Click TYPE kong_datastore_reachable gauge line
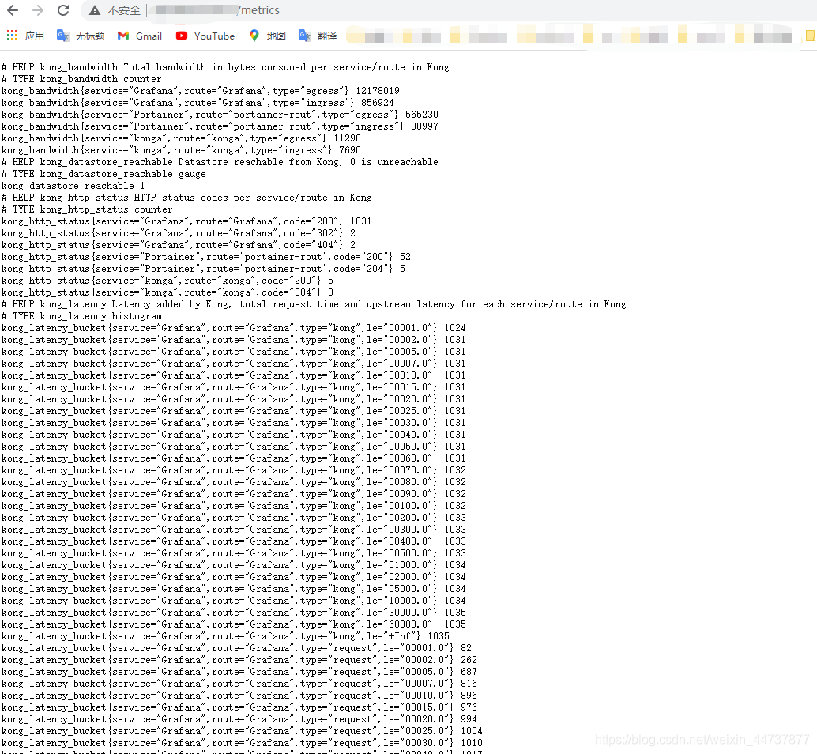This screenshot has width=817, height=754. point(104,174)
